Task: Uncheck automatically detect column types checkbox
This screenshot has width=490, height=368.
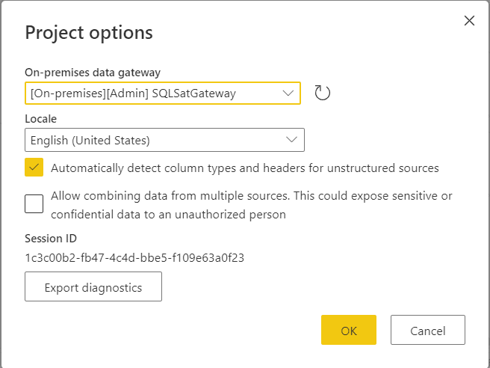Action: pos(34,168)
